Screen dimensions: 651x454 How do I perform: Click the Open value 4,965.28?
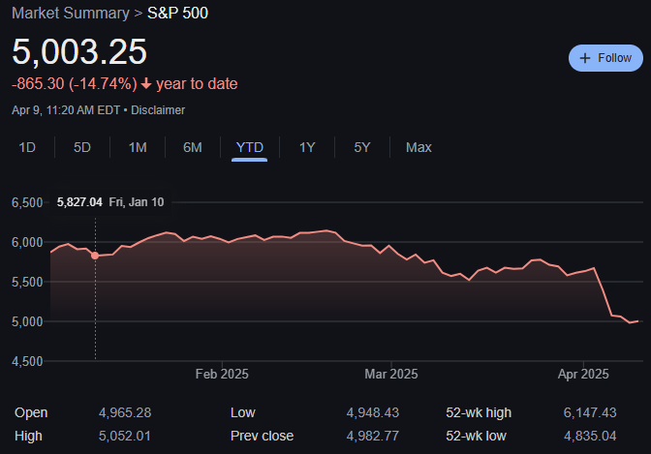point(125,413)
